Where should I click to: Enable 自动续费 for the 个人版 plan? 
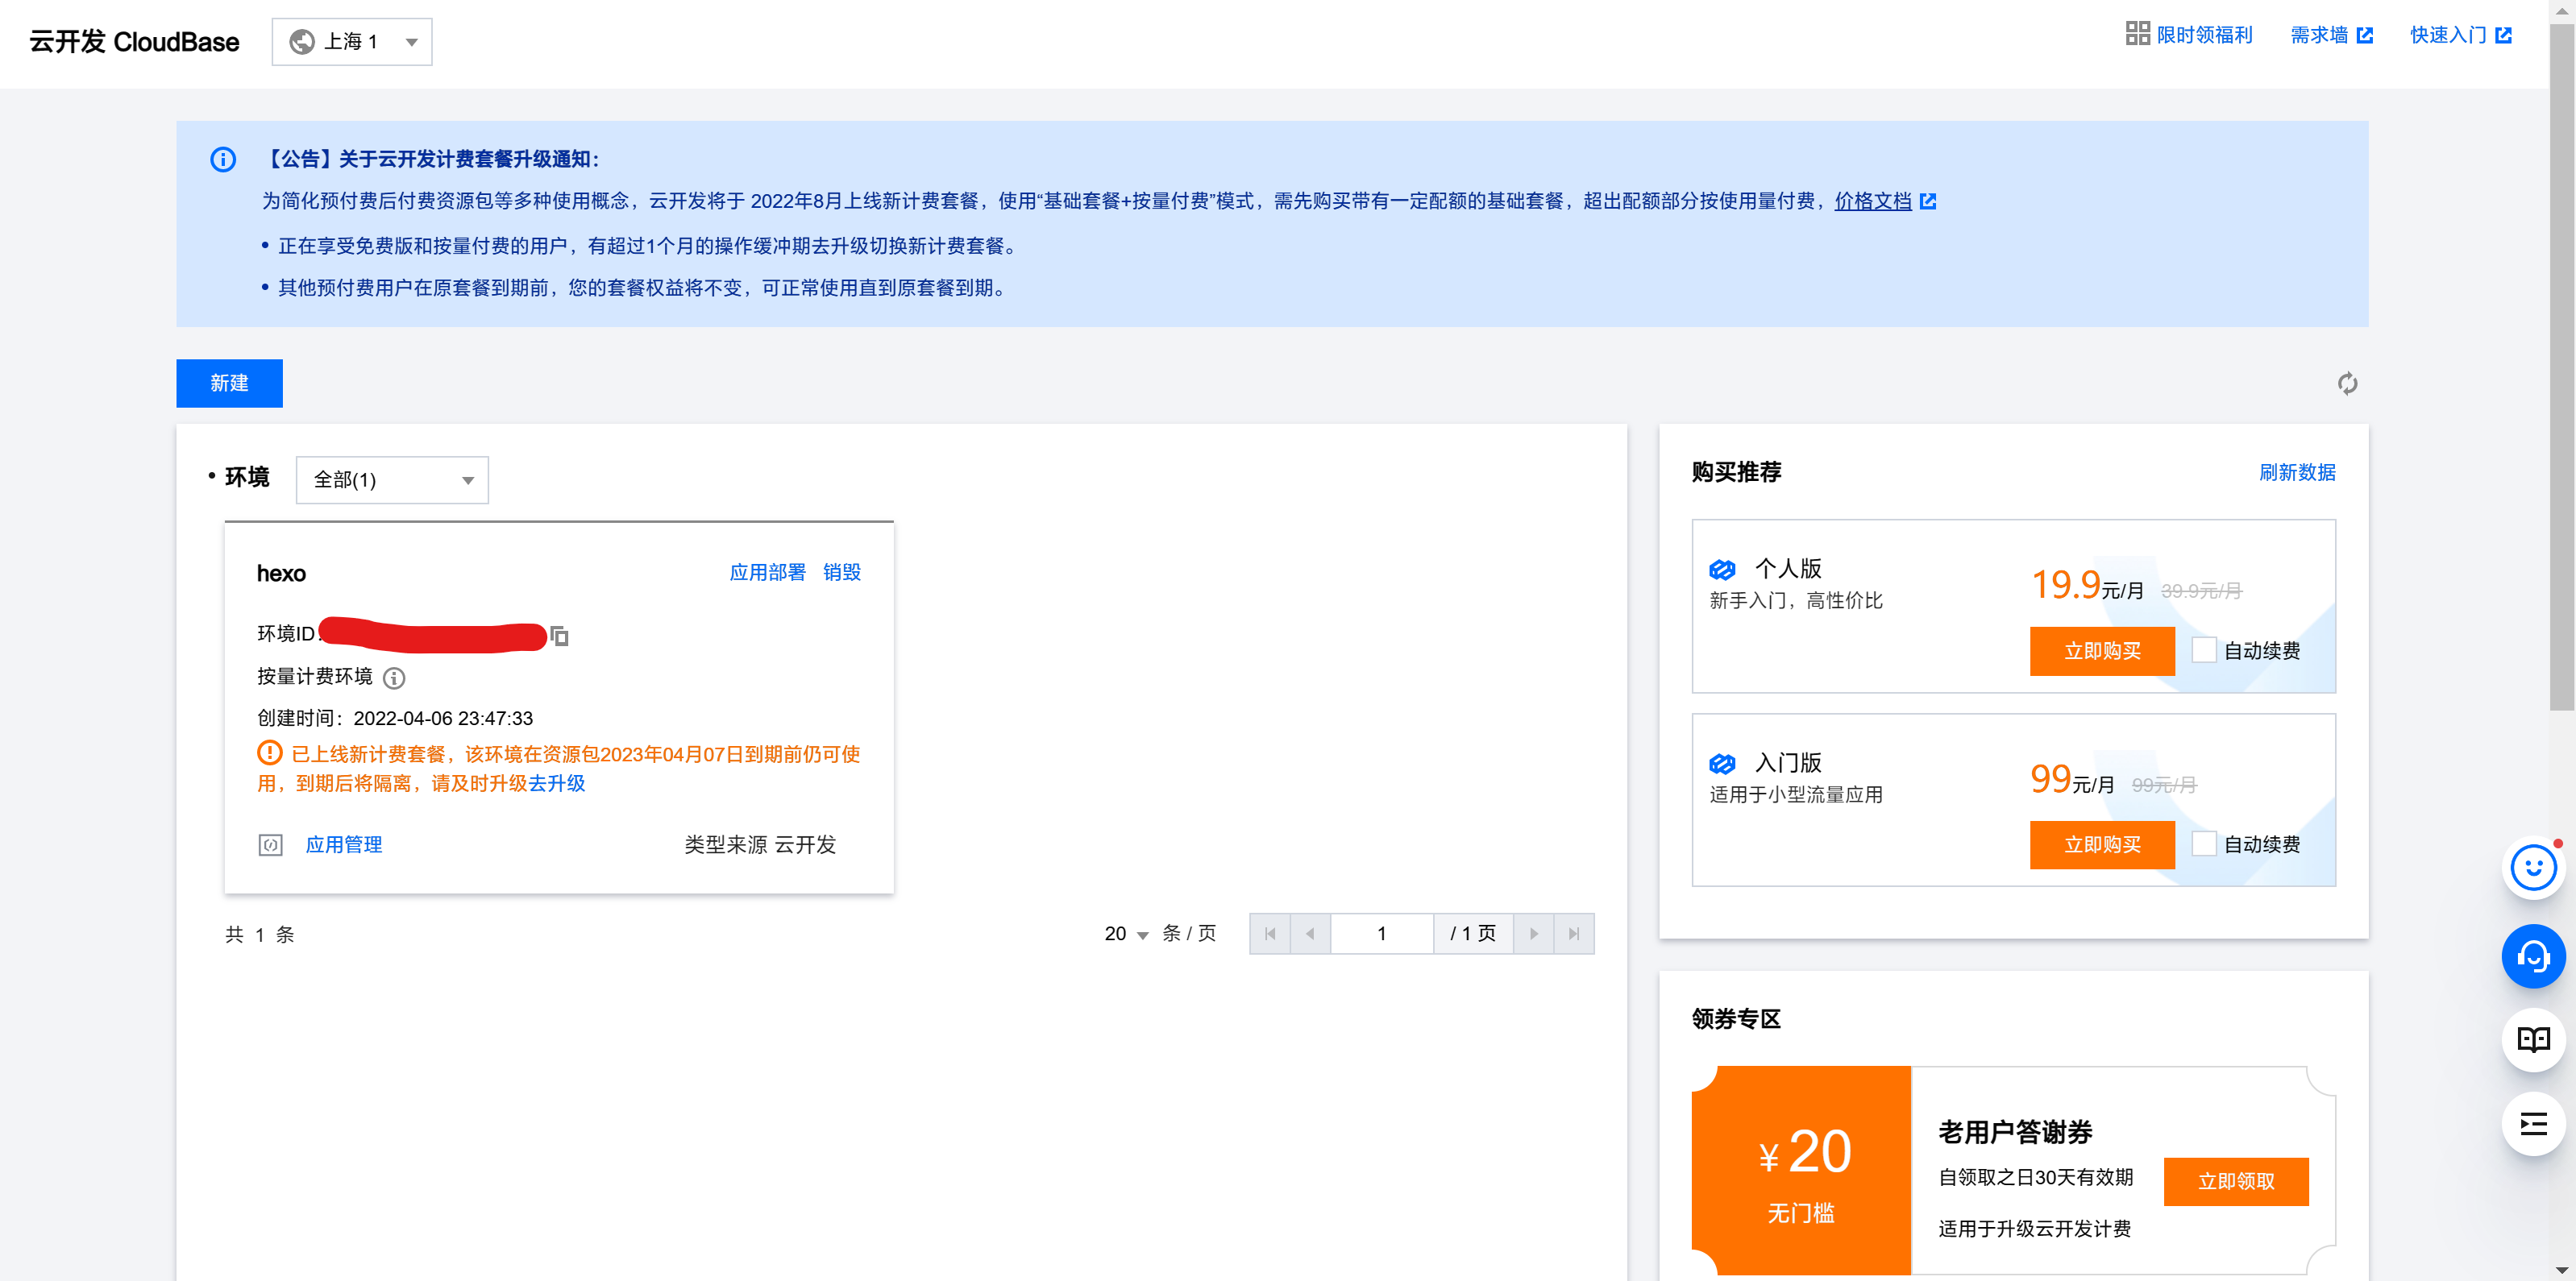[2204, 650]
